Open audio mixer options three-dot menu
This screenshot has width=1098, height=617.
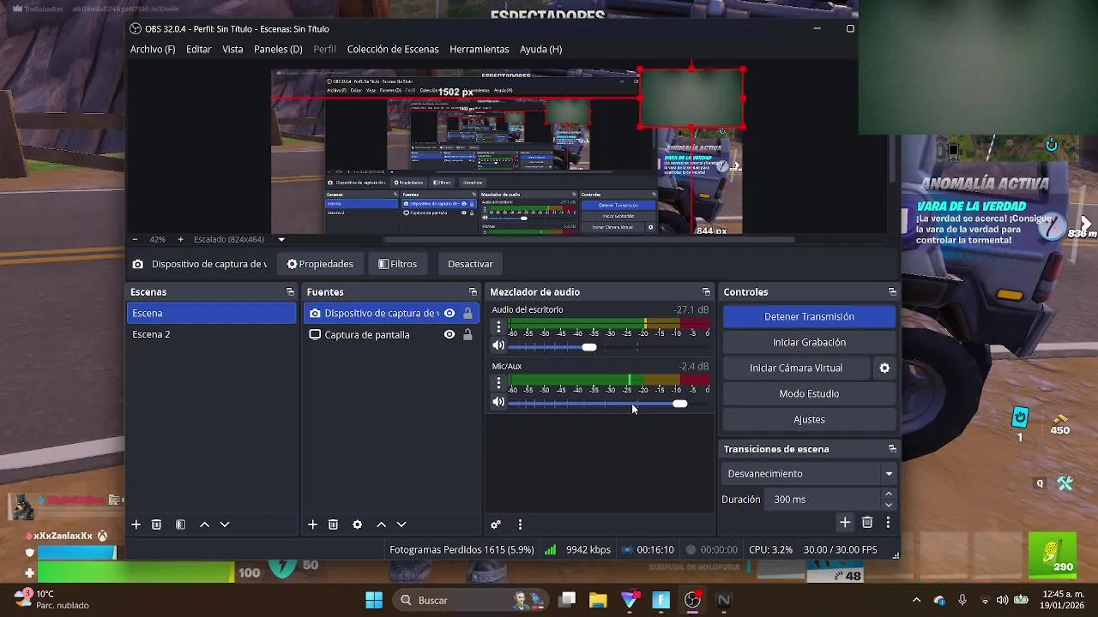[x=520, y=524]
